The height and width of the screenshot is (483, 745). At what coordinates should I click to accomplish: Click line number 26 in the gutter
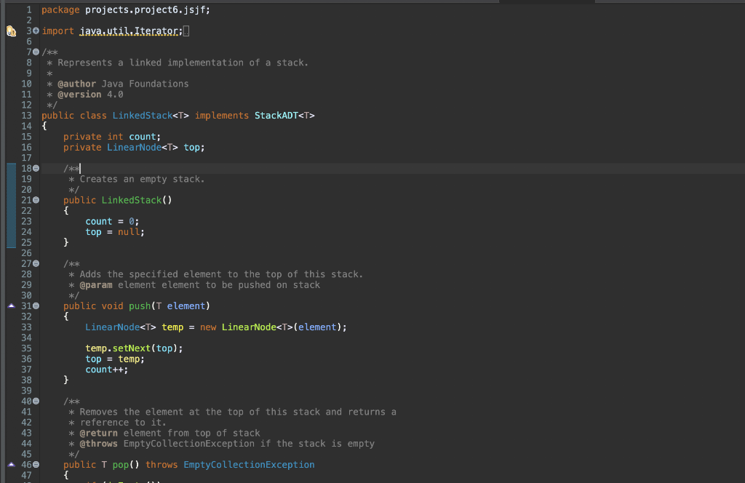[26, 253]
